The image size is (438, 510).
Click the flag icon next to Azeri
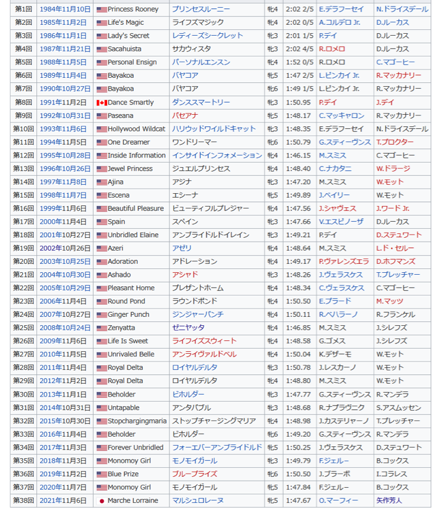[x=101, y=249]
